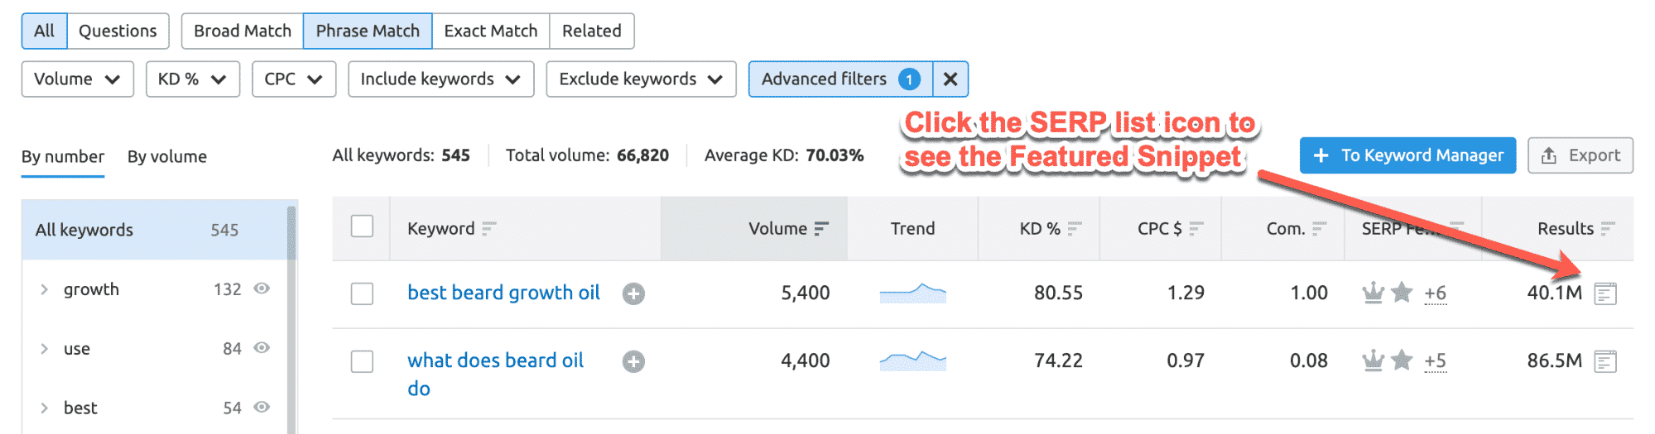Toggle eye icon for growth keyword group
Screen dimensions: 1655x434
(262, 289)
